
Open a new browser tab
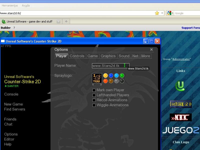[66, 21]
